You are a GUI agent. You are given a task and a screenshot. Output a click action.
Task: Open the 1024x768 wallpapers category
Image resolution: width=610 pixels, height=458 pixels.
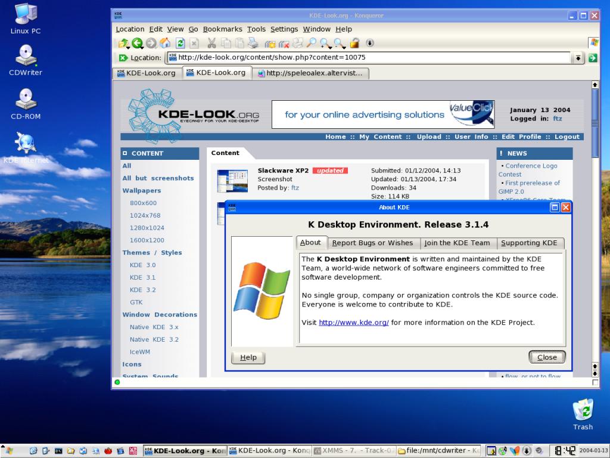point(145,215)
